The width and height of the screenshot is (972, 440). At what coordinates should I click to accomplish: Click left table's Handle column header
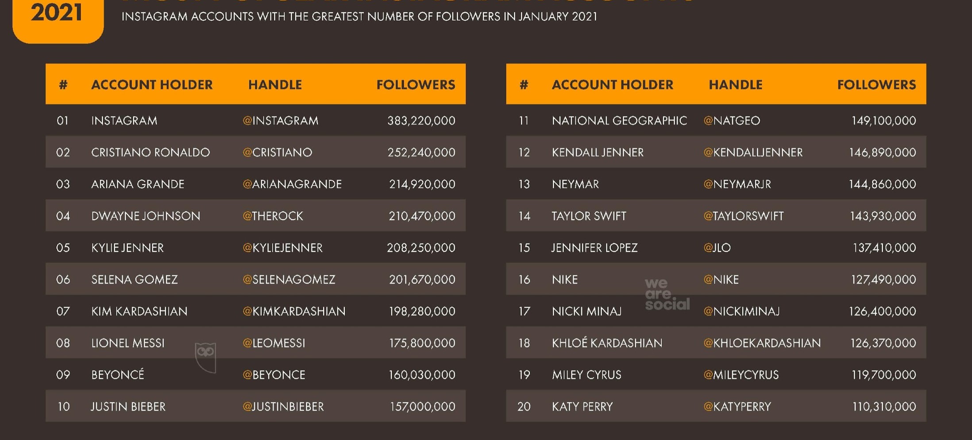pos(275,84)
